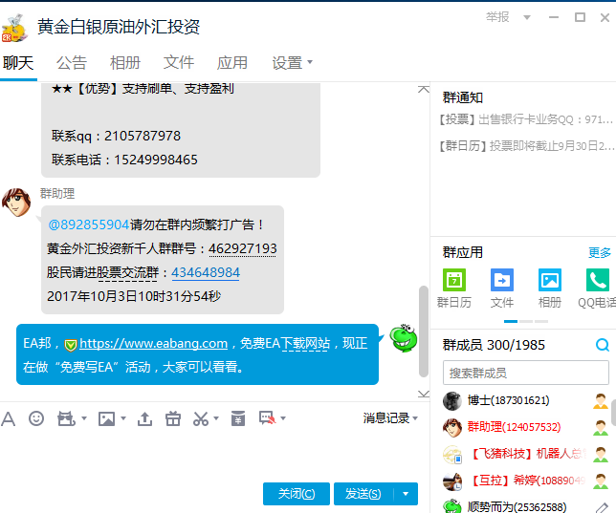This screenshot has height=513, width=616.
Task: Click the green frog sender avatar
Action: point(404,337)
